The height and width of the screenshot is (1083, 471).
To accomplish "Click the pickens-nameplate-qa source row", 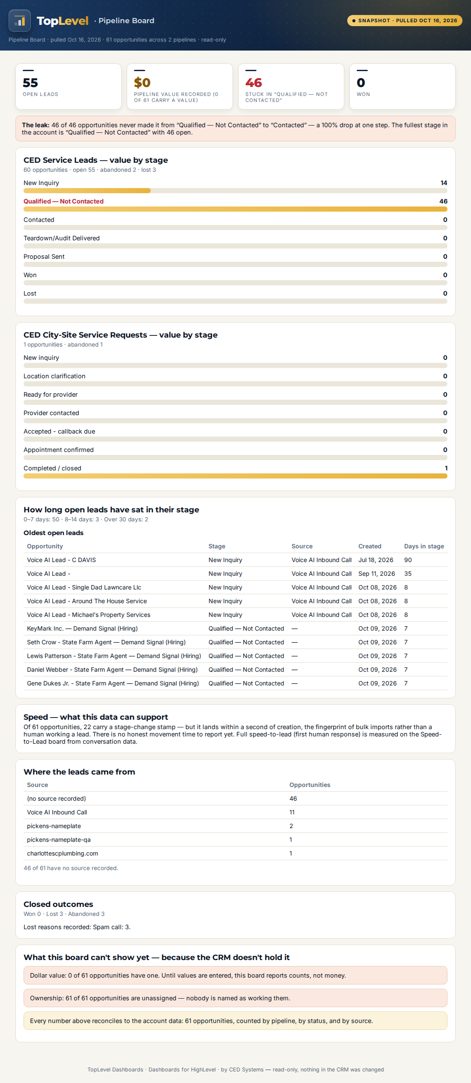I will (235, 840).
